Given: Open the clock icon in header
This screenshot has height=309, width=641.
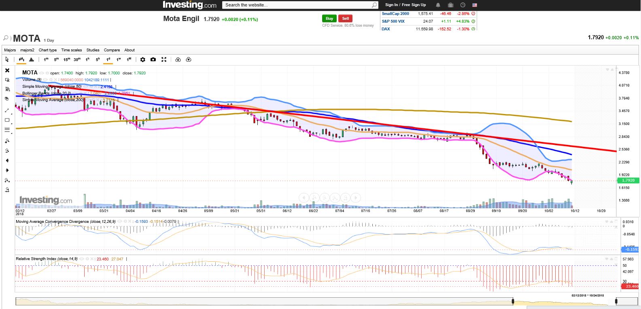Looking at the screenshot, I should (463, 5).
